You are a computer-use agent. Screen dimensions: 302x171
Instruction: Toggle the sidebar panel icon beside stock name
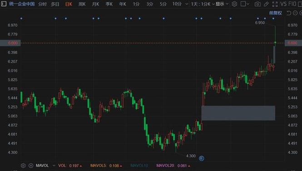click(4, 4)
